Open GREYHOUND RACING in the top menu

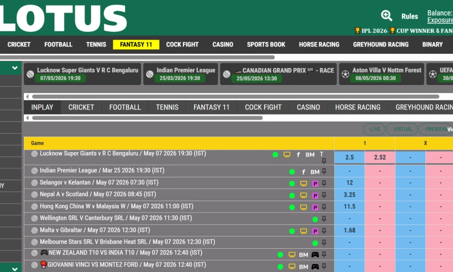click(381, 45)
